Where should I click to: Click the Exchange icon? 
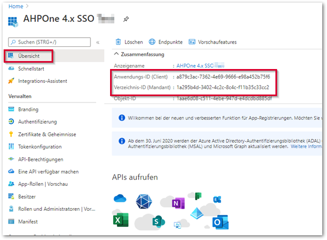pyautogui.click(x=217, y=200)
